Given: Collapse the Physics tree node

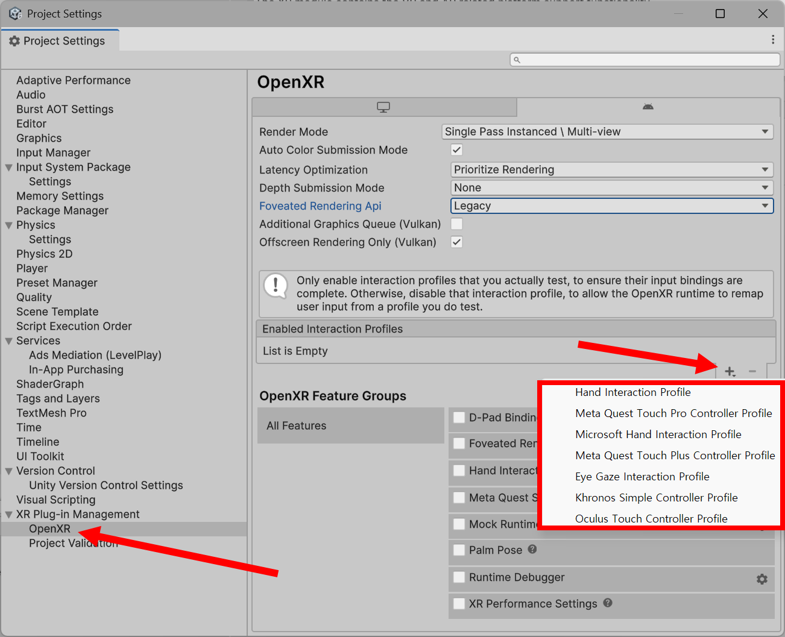Looking at the screenshot, I should pos(9,225).
